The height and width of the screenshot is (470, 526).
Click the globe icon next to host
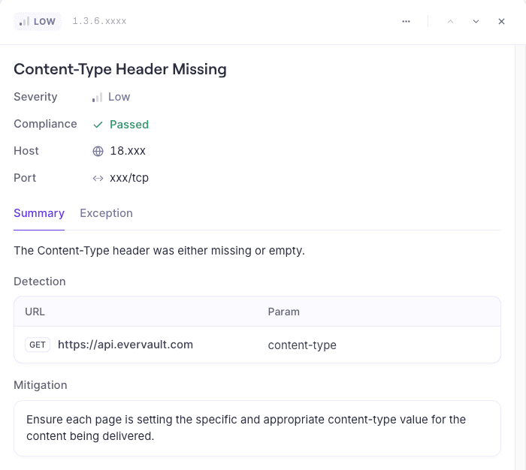[98, 152]
